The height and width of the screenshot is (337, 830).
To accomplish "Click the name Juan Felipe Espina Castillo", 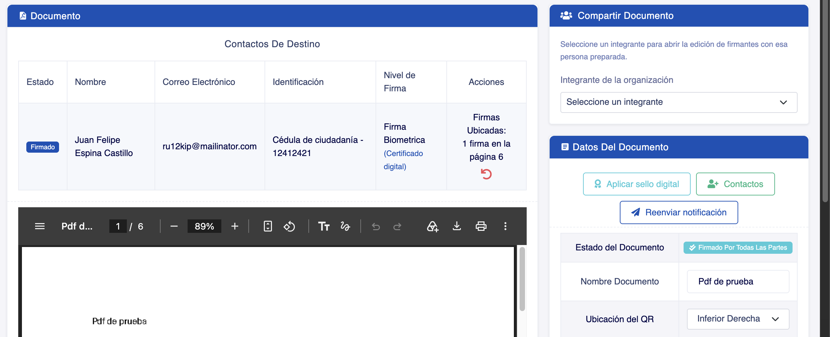I will tap(104, 146).
